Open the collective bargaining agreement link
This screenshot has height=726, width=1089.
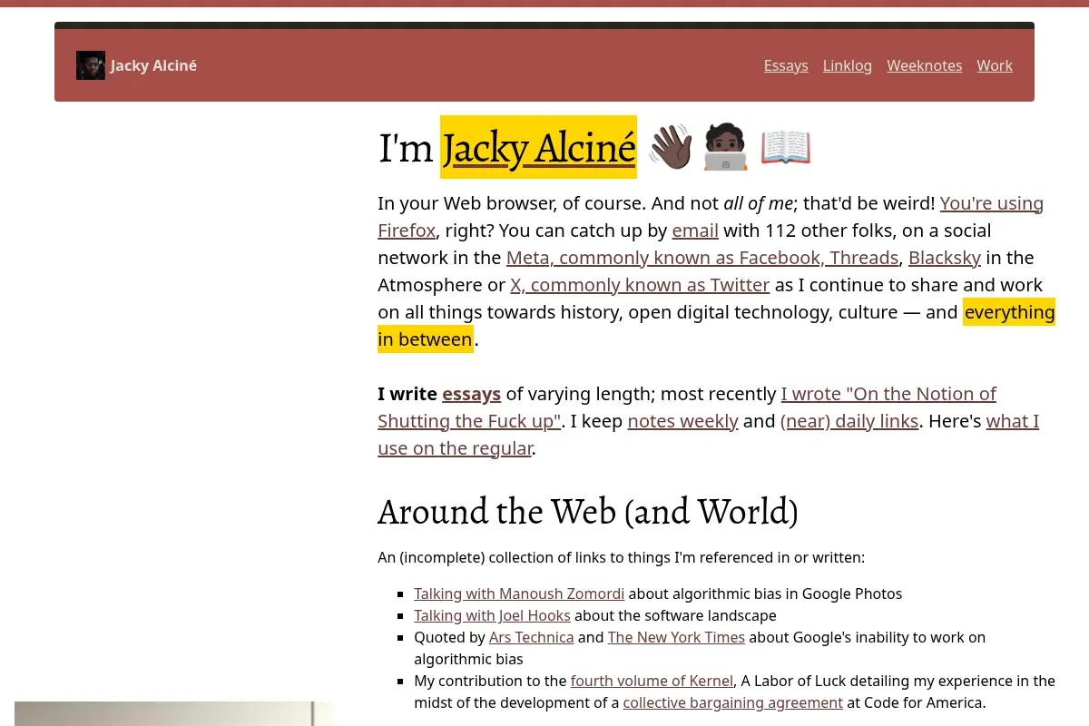pyautogui.click(x=733, y=702)
